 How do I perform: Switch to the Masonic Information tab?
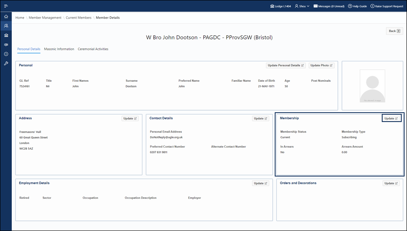(x=59, y=49)
